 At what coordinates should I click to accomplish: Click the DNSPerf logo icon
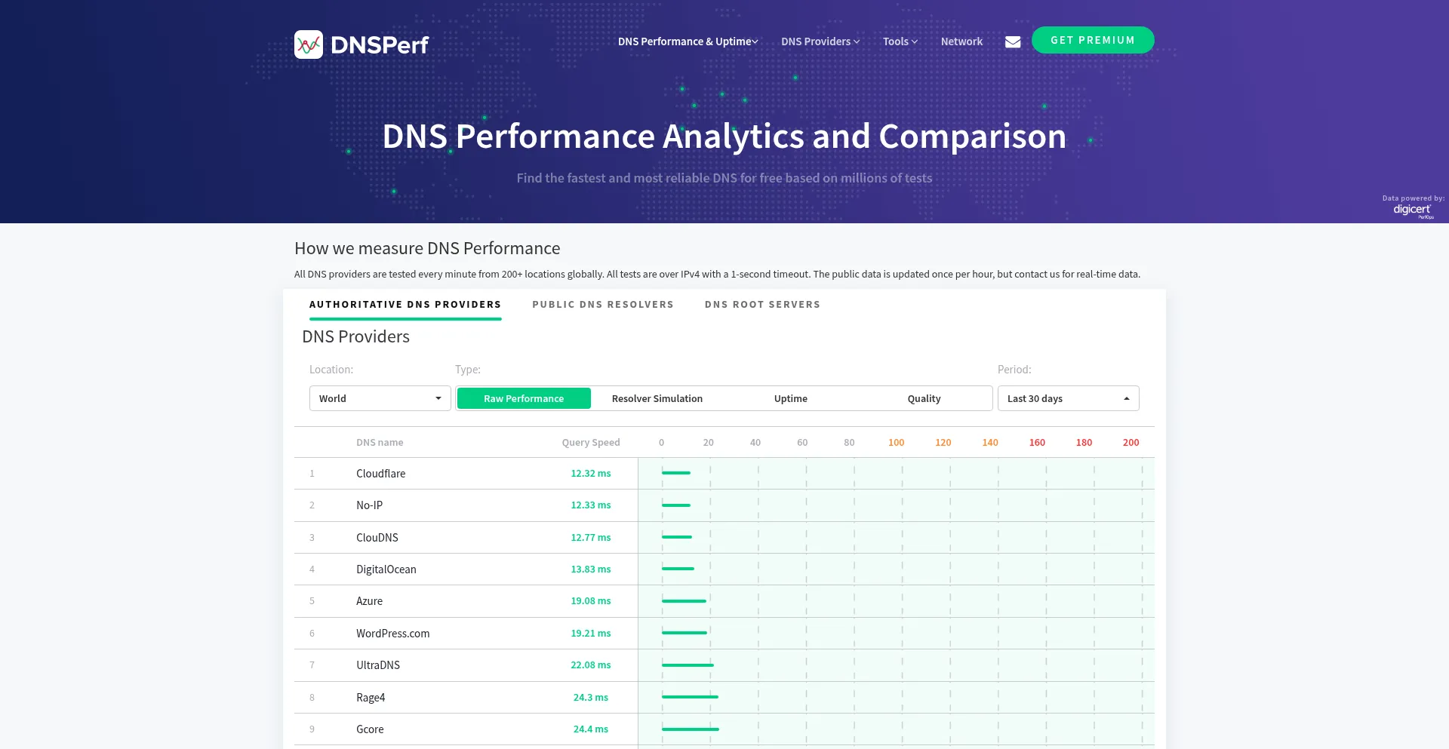click(x=309, y=45)
